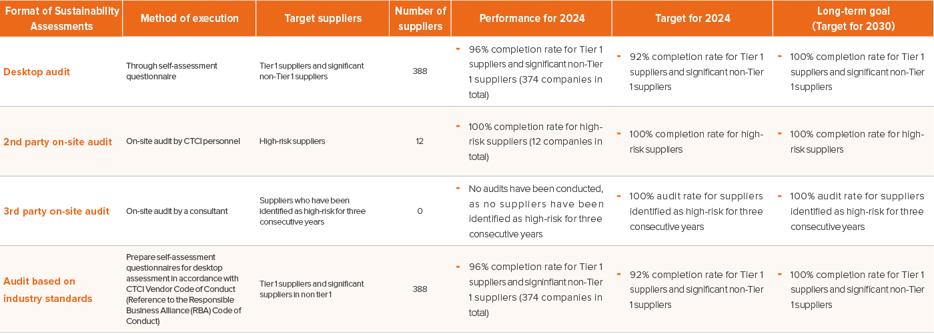Click the 'Target suppliers' column header
Screen dimensions: 934x334
[314, 19]
